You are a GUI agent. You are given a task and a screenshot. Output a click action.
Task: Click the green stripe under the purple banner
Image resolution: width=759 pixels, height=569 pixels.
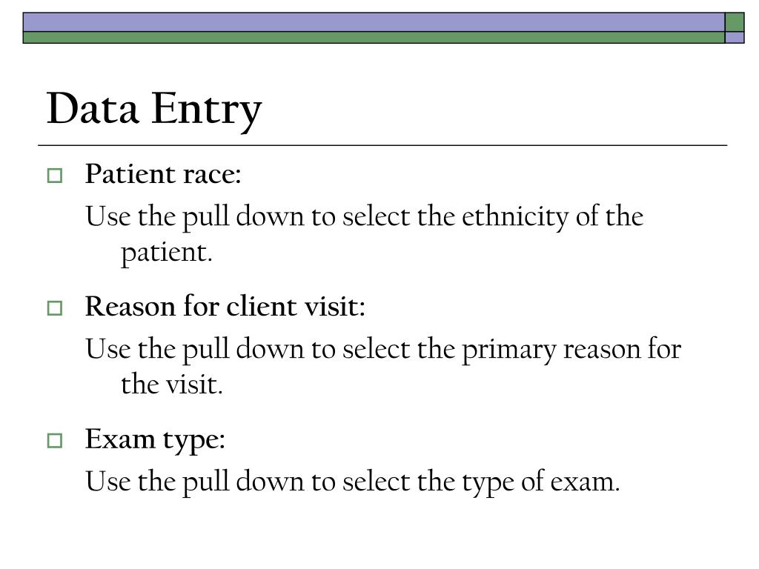(x=374, y=37)
